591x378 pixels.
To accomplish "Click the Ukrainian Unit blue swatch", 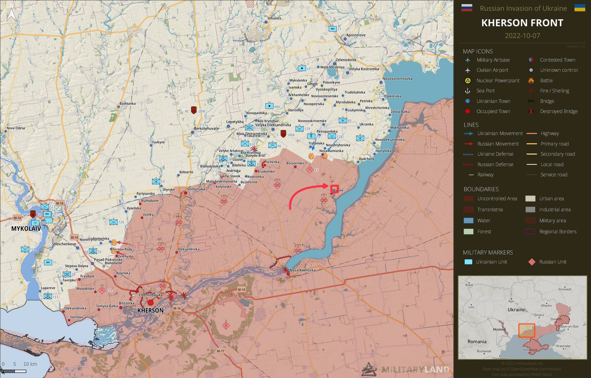I will click(468, 262).
